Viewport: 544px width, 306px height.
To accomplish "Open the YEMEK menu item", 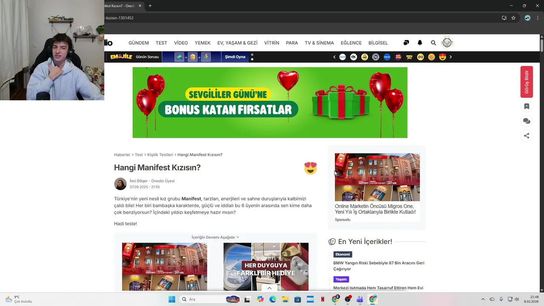I will pyautogui.click(x=203, y=43).
